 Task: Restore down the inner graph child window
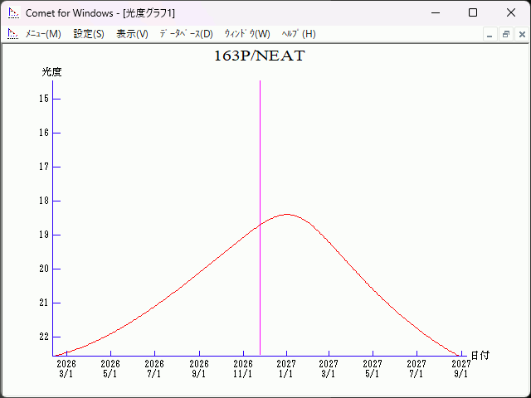tap(505, 34)
